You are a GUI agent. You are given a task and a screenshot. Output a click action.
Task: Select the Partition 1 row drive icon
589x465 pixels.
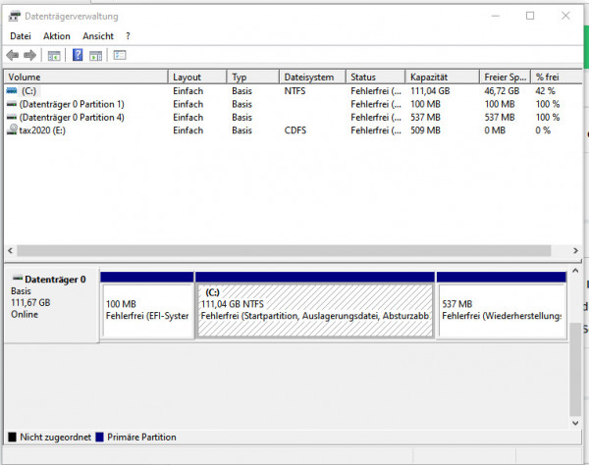coord(12,104)
